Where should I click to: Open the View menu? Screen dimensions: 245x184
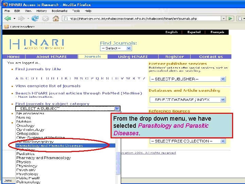[28, 11]
